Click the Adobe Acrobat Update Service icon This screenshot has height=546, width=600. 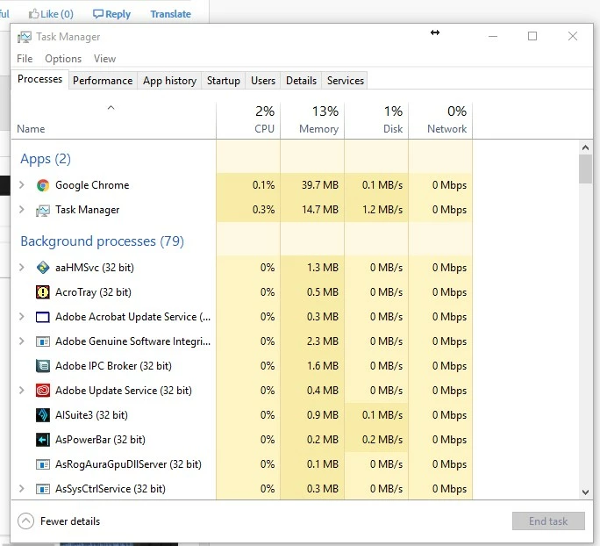click(43, 317)
